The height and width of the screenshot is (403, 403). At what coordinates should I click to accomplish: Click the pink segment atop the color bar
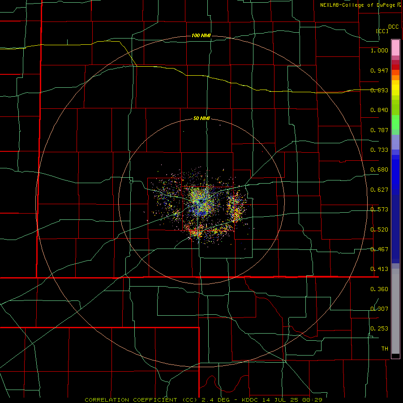[x=395, y=48]
